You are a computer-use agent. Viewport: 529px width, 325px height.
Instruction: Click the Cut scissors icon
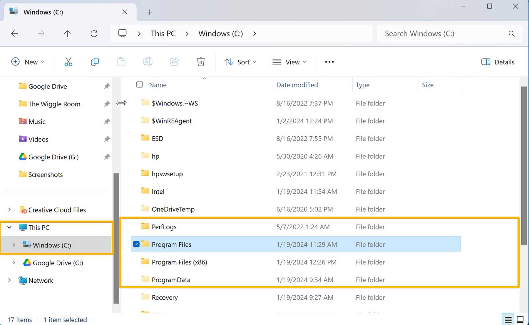pyautogui.click(x=68, y=62)
